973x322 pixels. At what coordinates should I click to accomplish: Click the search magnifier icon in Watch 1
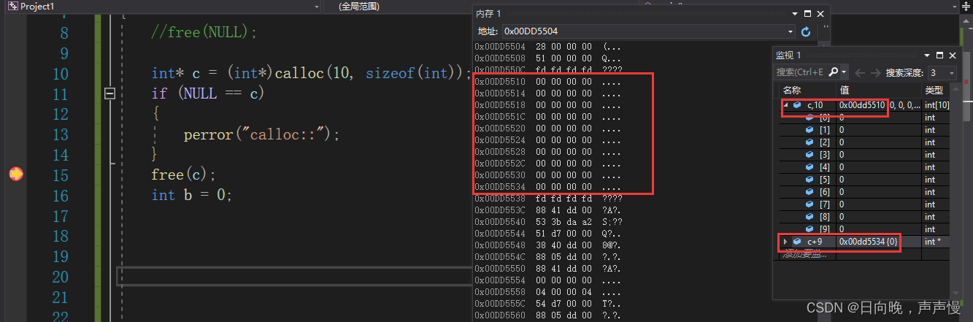pyautogui.click(x=834, y=72)
